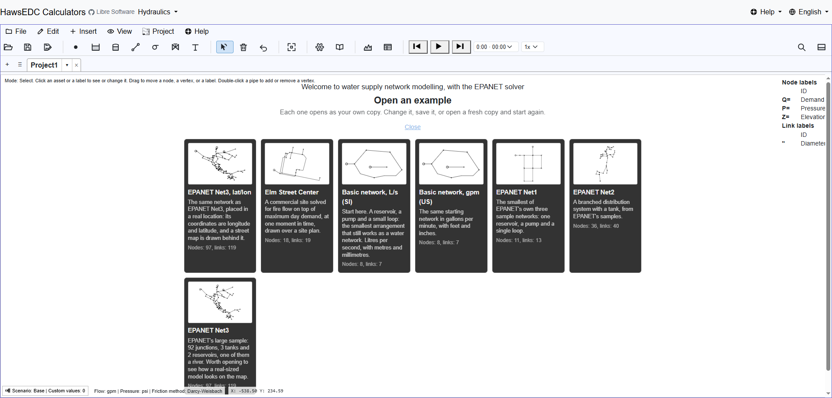Open the tab list hamburger icon
832x398 pixels.
click(x=20, y=65)
